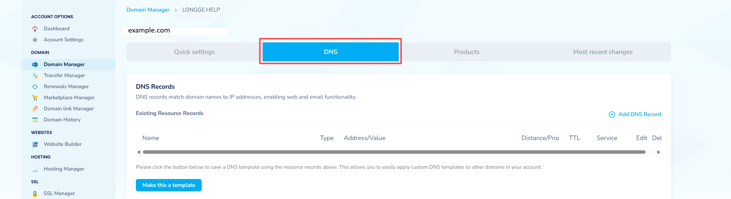731x199 pixels.
Task: Select the DNS tab
Action: pos(331,52)
